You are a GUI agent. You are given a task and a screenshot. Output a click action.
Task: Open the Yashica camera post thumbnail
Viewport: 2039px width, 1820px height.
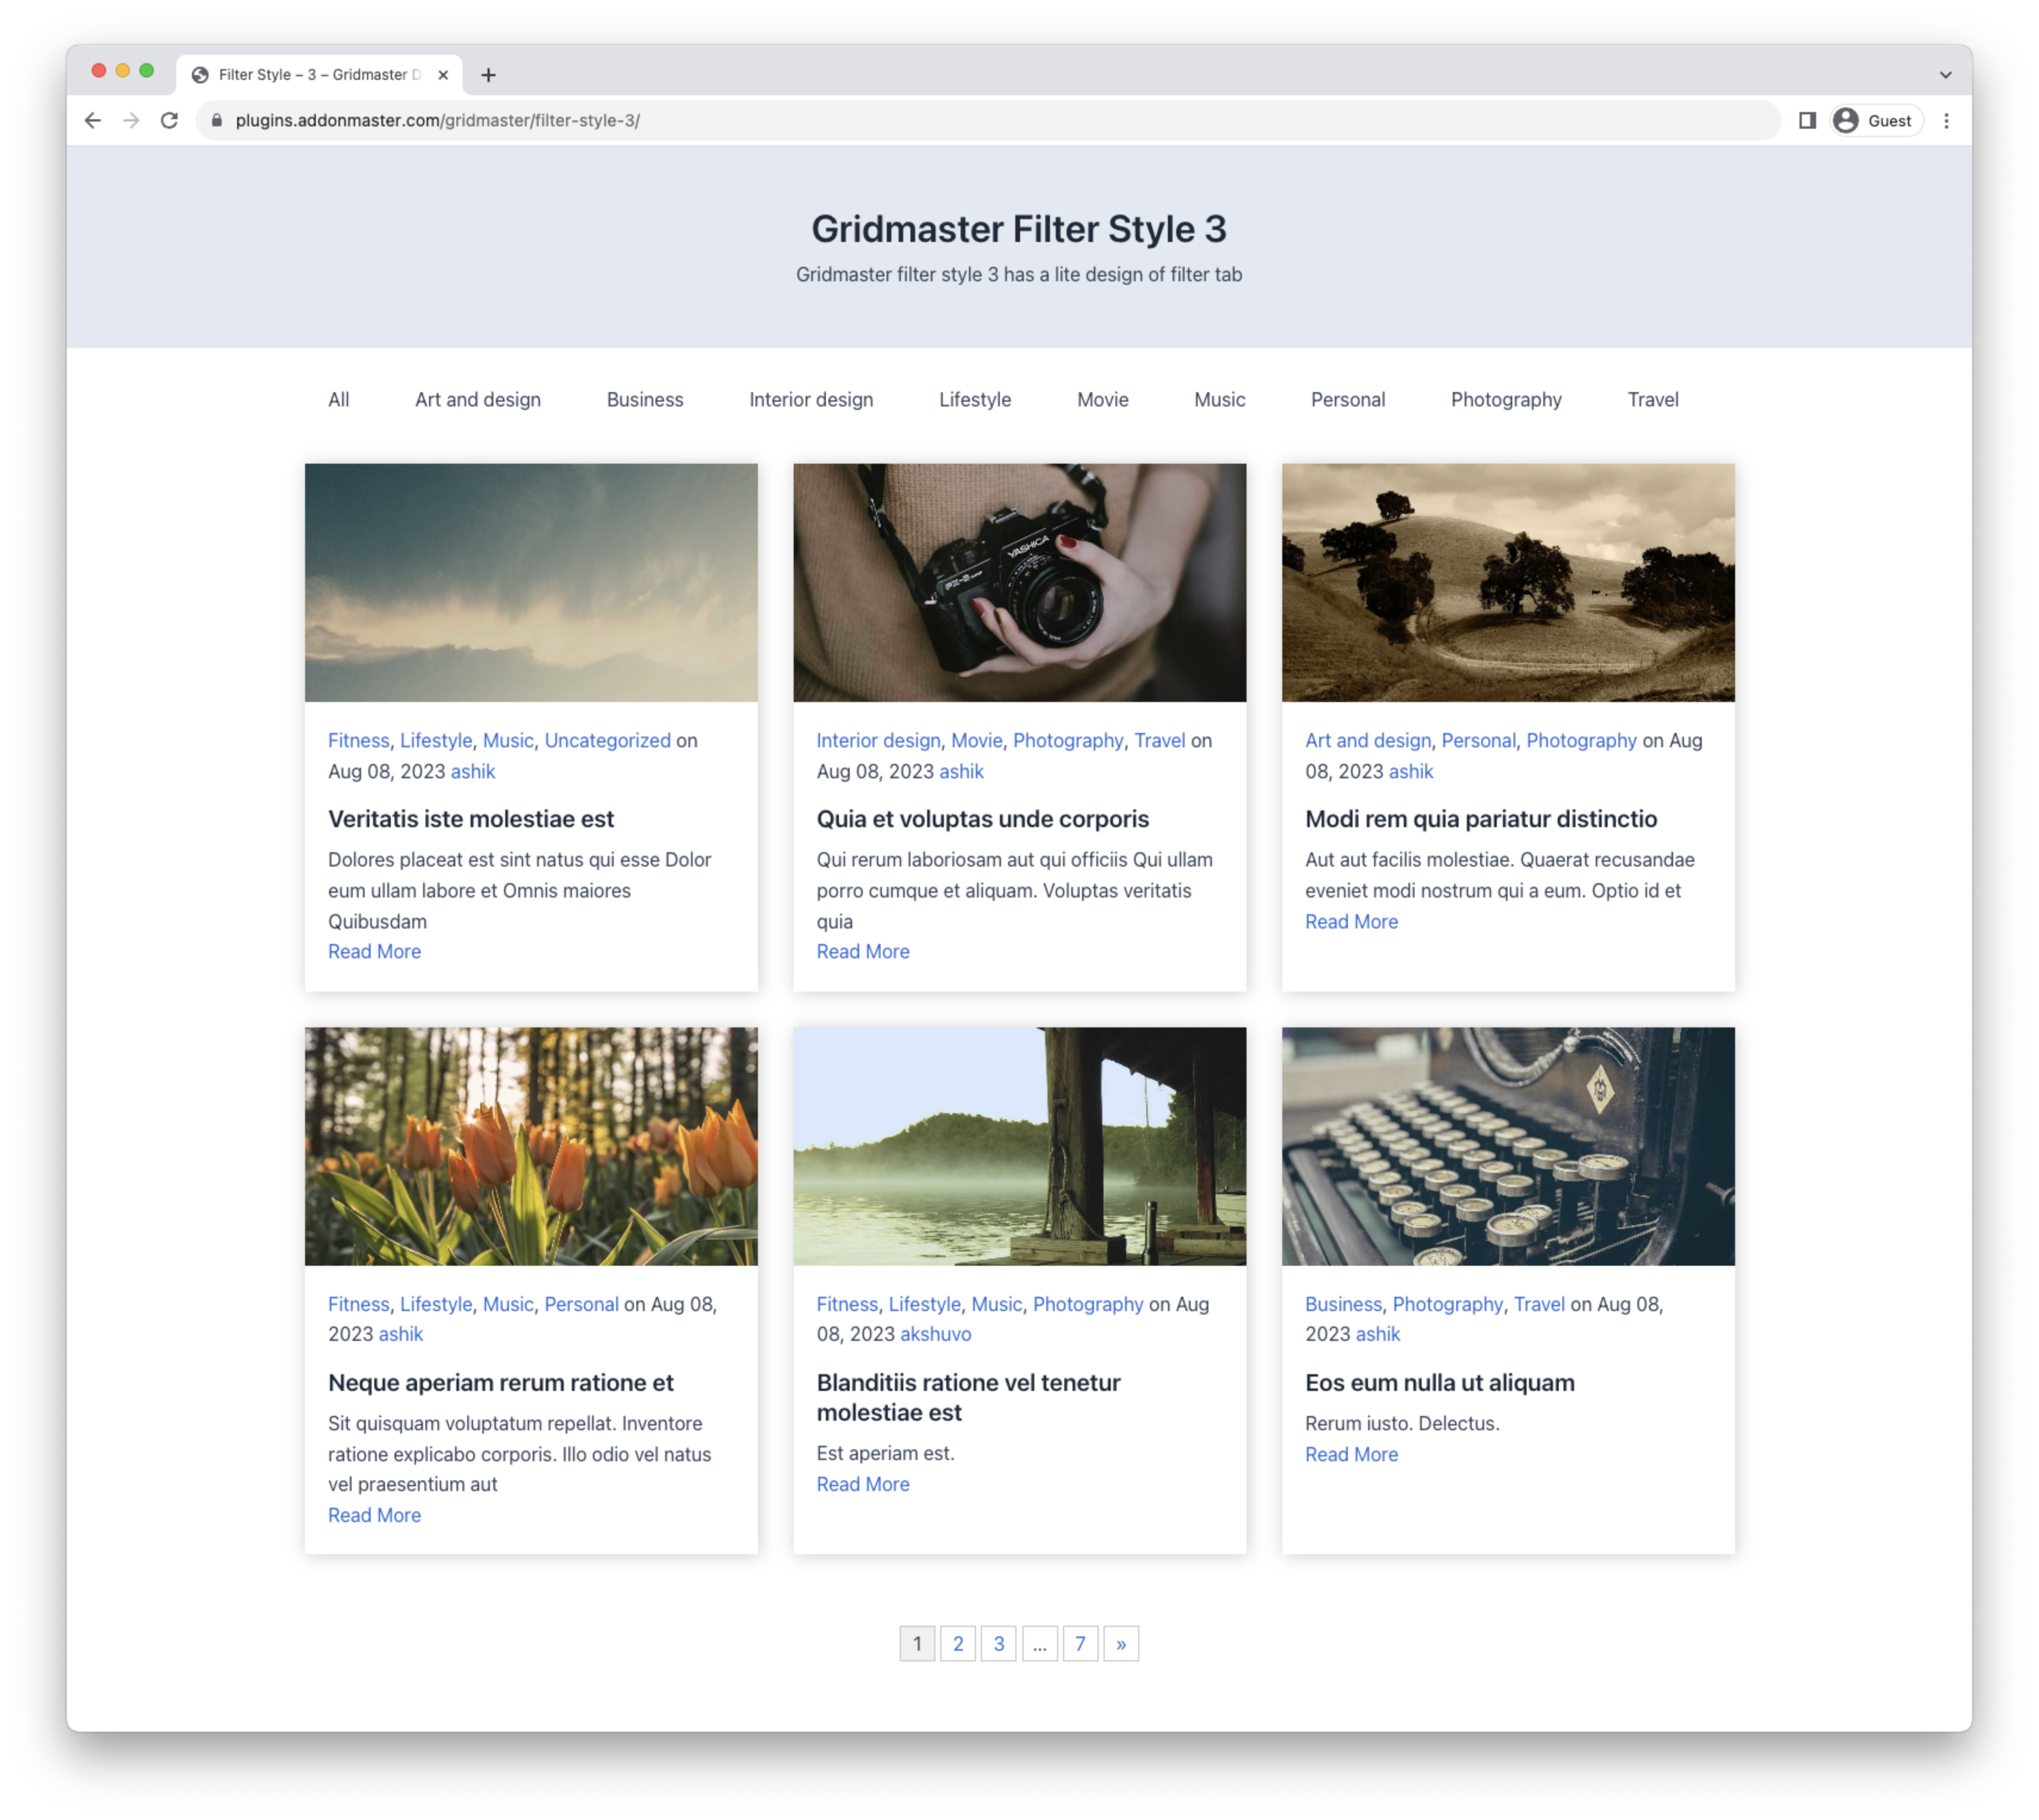tap(1019, 582)
